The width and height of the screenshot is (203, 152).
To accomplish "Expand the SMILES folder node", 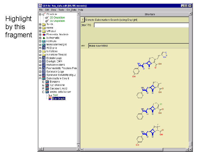I will 40,31.
